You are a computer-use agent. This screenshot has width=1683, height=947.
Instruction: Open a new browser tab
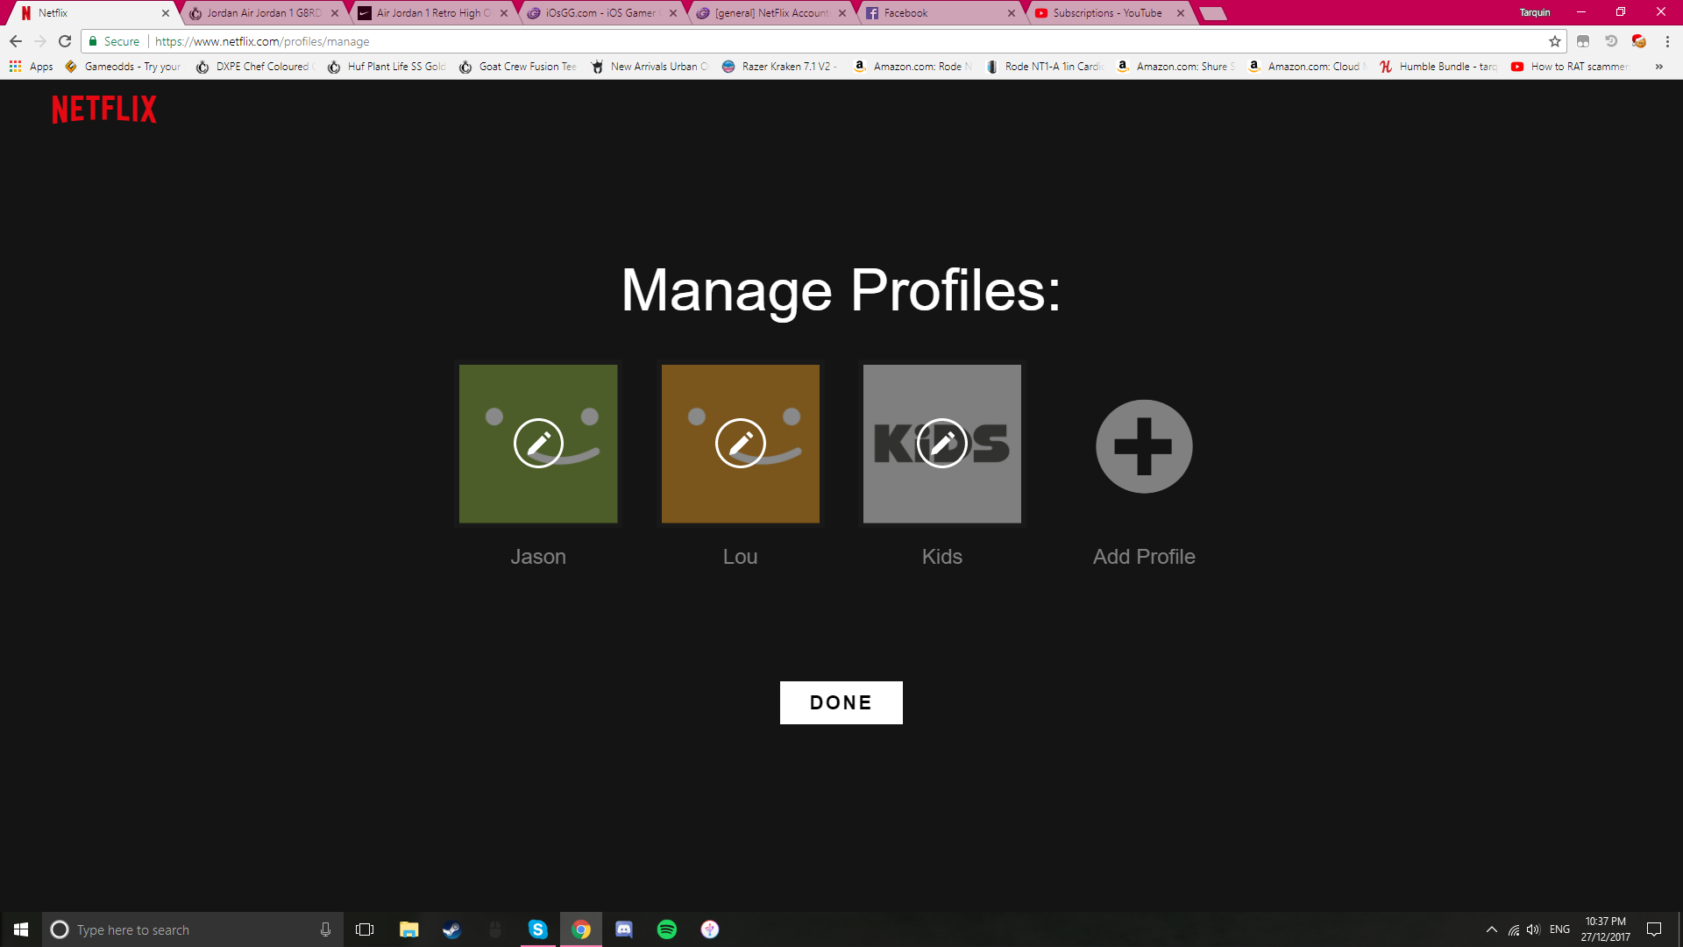(1212, 13)
